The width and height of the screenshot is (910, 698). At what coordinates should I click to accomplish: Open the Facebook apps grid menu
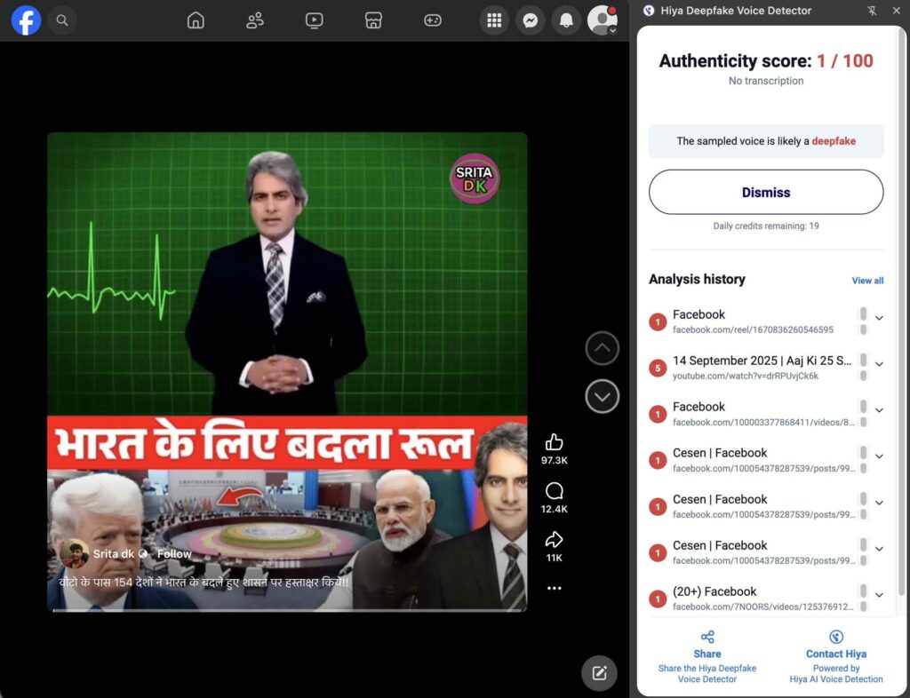495,20
